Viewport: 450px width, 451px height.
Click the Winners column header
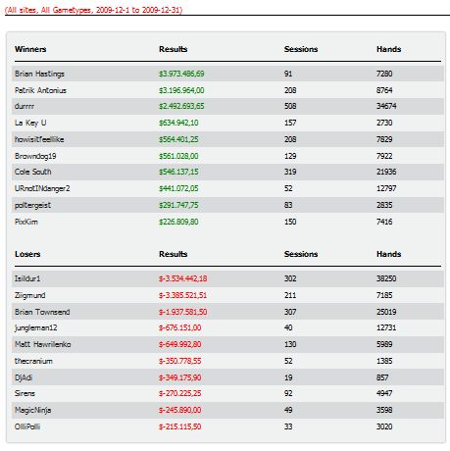click(x=30, y=49)
